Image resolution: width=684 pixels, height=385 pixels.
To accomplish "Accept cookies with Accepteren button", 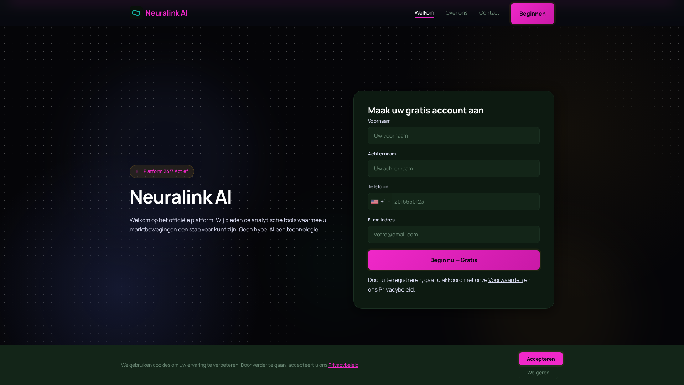I will (540, 359).
